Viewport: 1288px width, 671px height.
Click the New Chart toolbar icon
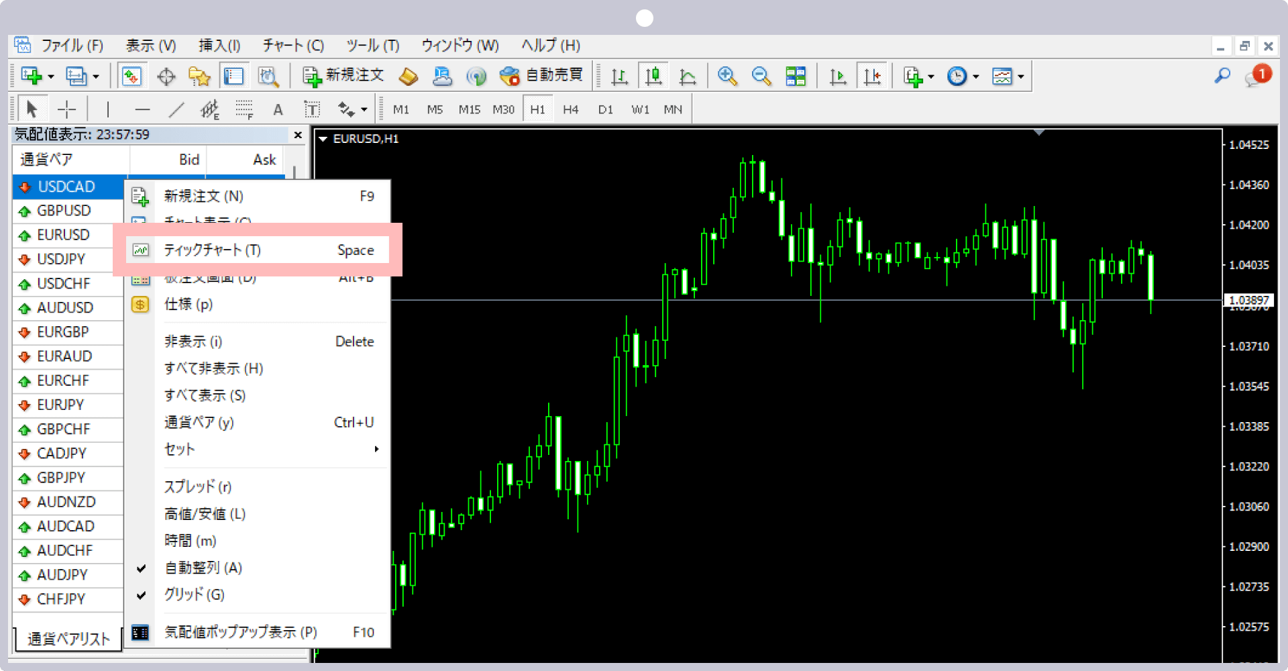32,76
